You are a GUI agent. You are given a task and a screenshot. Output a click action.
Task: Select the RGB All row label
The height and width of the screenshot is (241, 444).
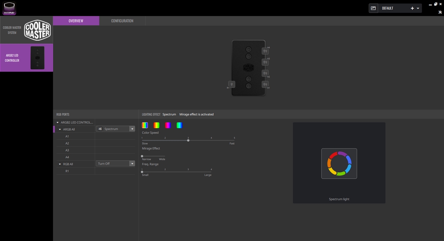point(68,164)
